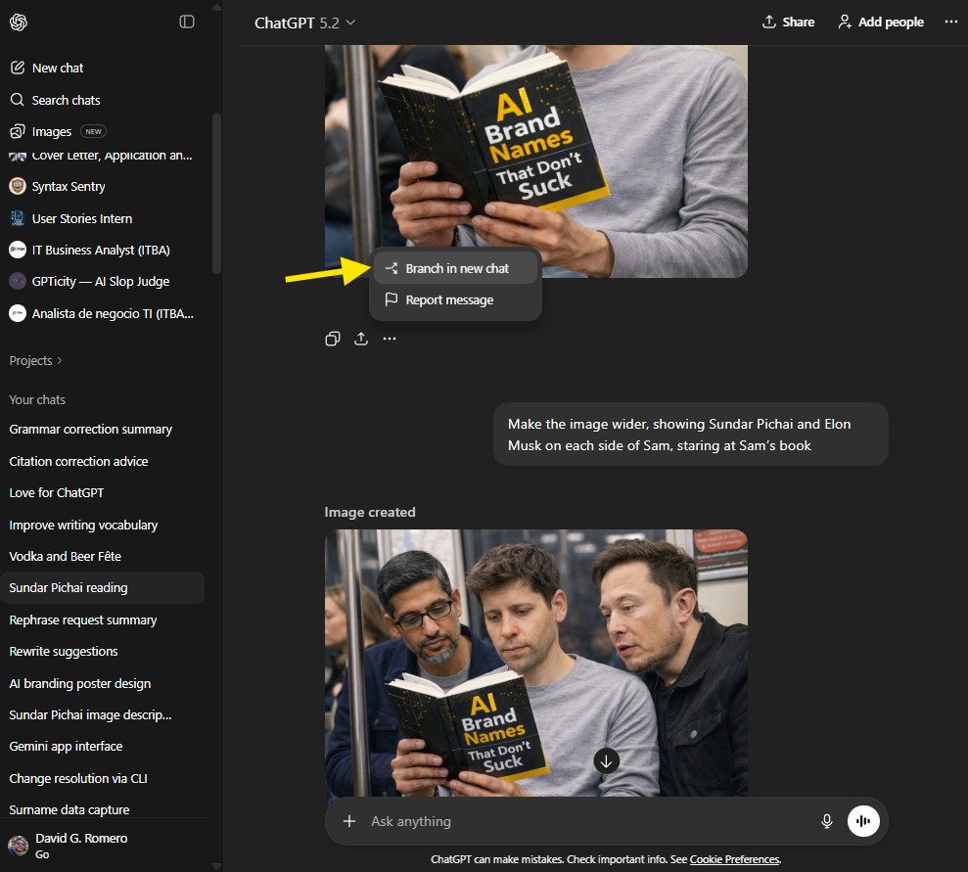
Task: Share the generated image via upload icon
Action: (360, 338)
